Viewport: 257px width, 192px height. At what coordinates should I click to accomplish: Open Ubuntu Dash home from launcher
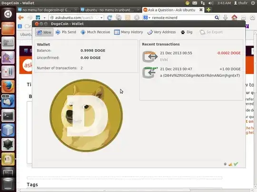pyautogui.click(x=8, y=14)
